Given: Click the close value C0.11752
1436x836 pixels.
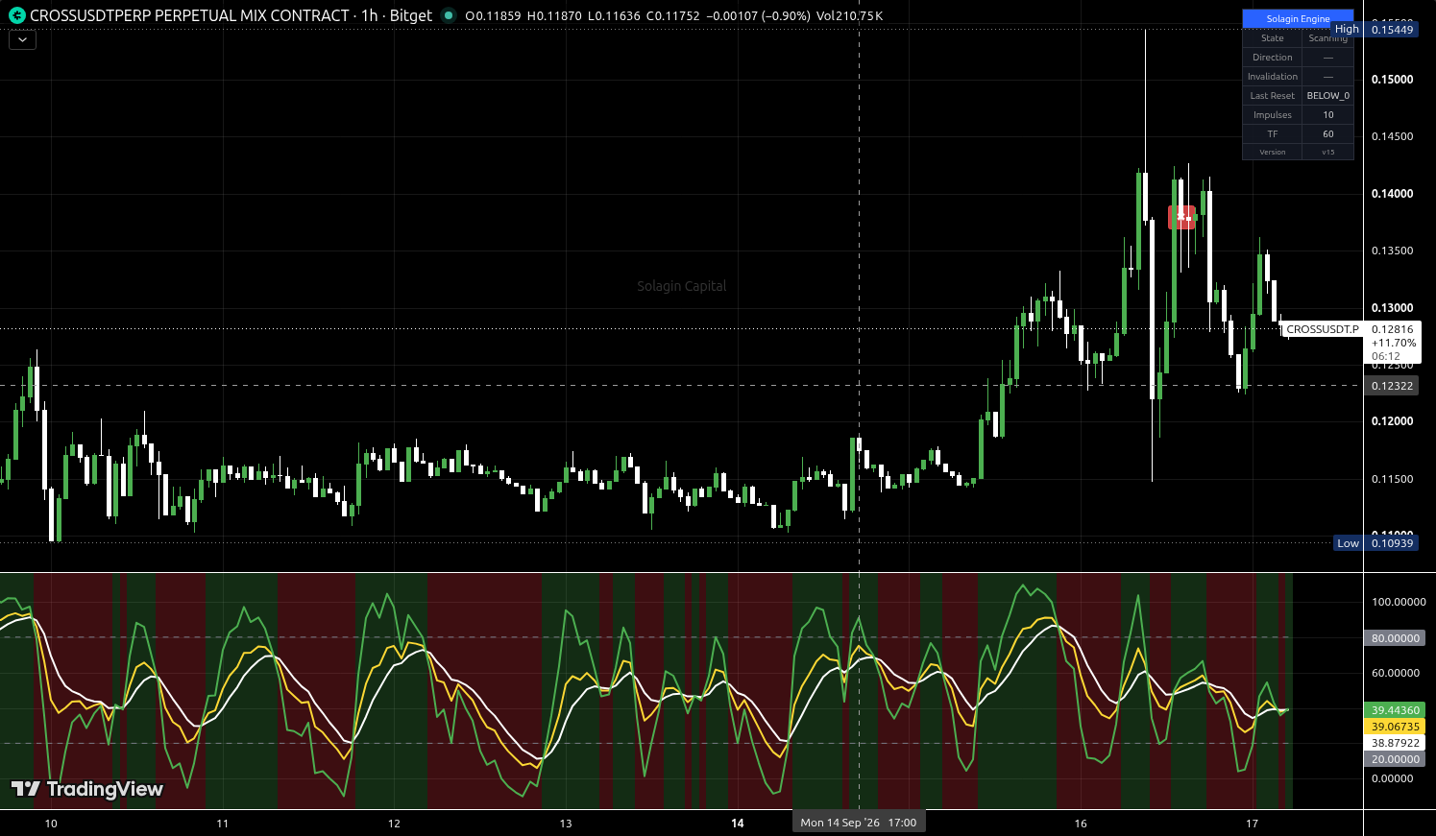Looking at the screenshot, I should click(x=673, y=16).
